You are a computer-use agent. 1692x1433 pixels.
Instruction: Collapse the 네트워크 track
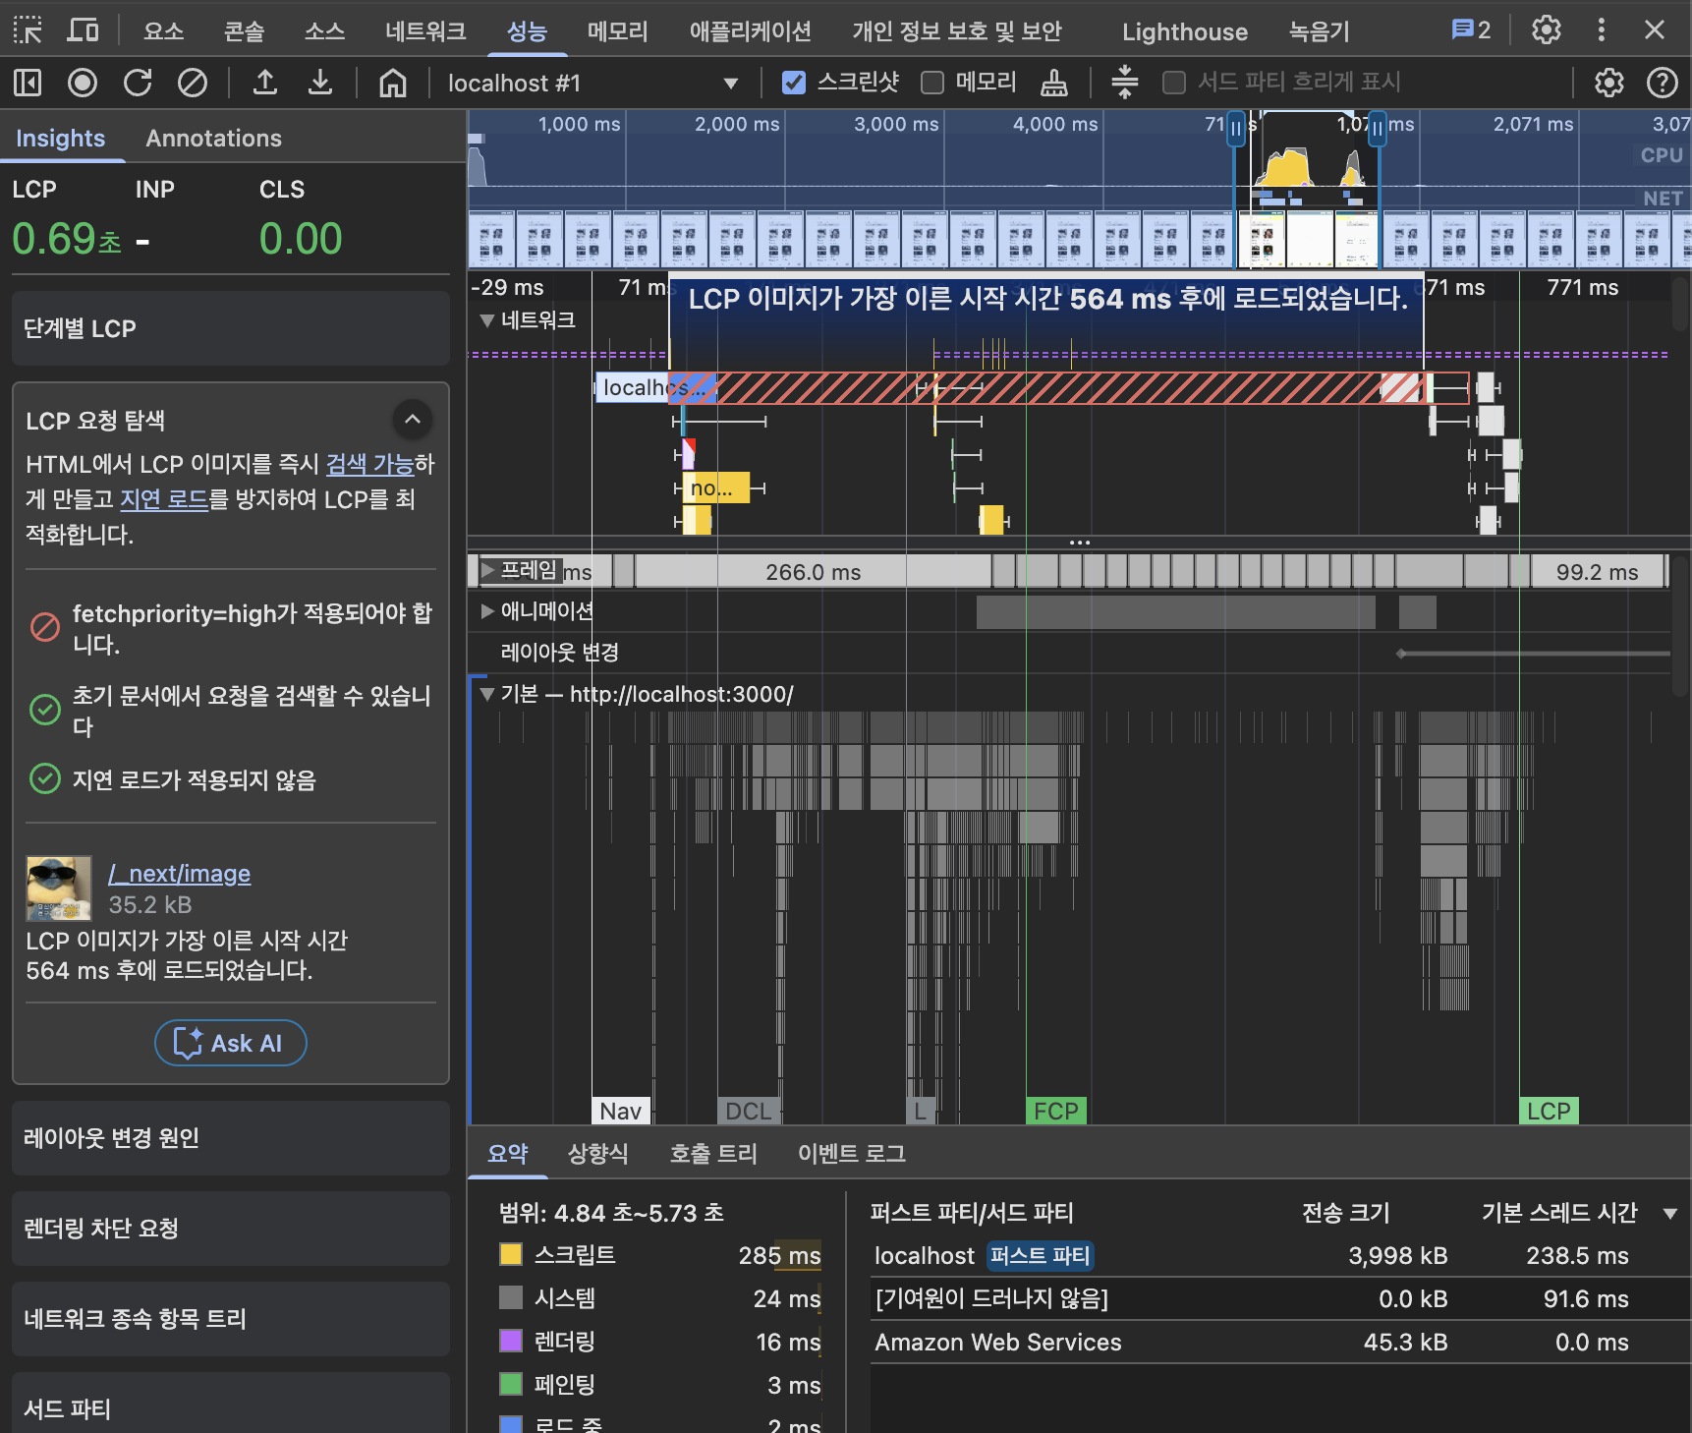(x=486, y=320)
